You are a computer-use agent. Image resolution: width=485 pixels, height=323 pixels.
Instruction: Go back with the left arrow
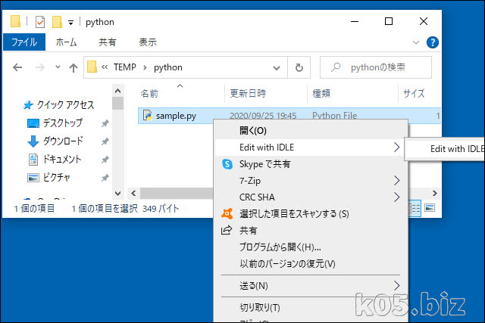pos(17,67)
